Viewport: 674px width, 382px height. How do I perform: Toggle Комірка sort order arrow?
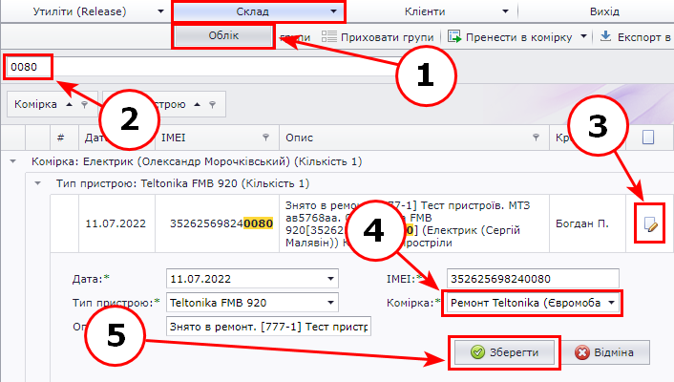69,104
